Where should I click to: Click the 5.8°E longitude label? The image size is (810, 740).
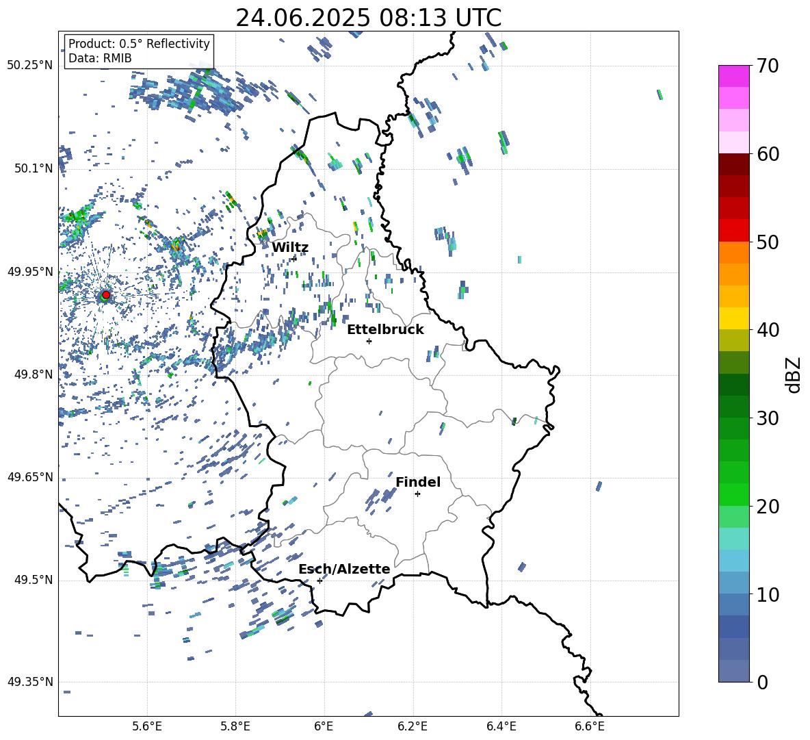tap(235, 726)
